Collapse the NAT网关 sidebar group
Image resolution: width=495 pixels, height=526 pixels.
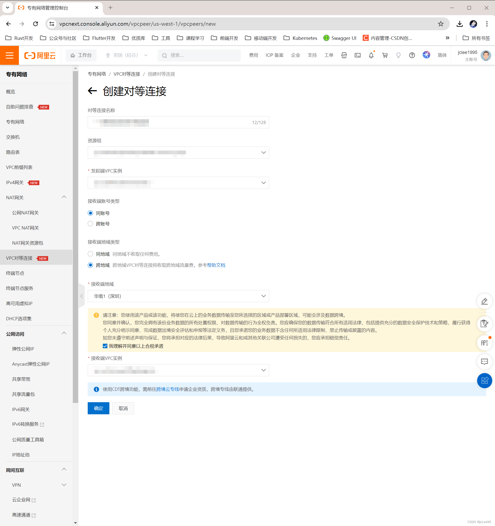point(64,197)
